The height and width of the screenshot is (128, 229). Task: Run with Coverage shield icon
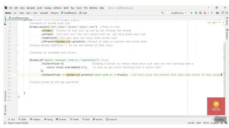200,13
